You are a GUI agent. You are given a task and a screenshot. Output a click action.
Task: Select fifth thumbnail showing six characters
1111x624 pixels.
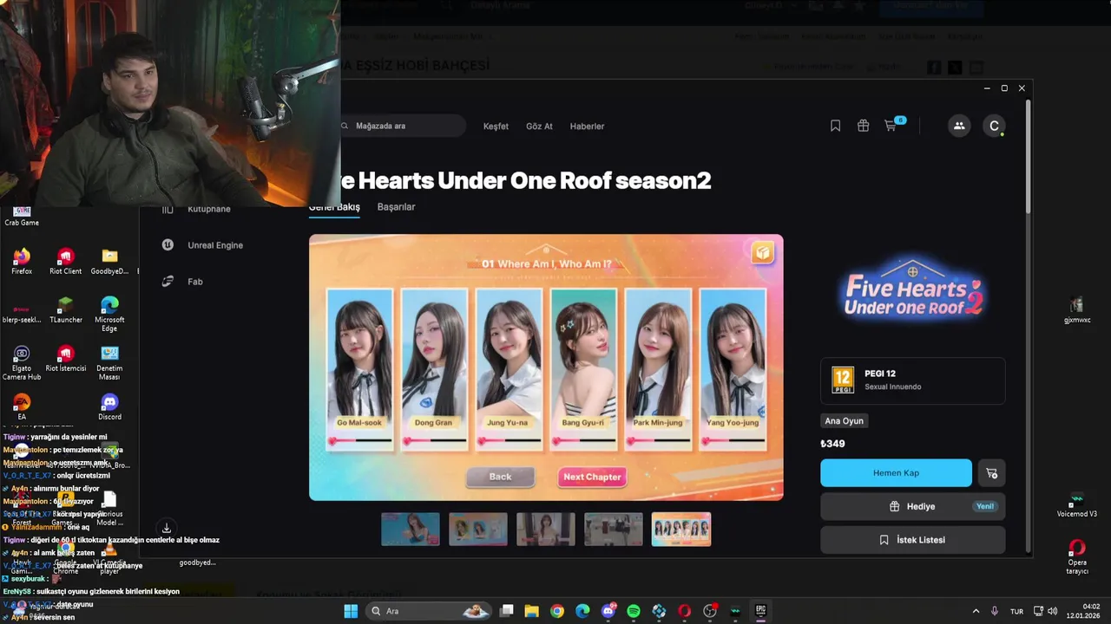point(681,530)
